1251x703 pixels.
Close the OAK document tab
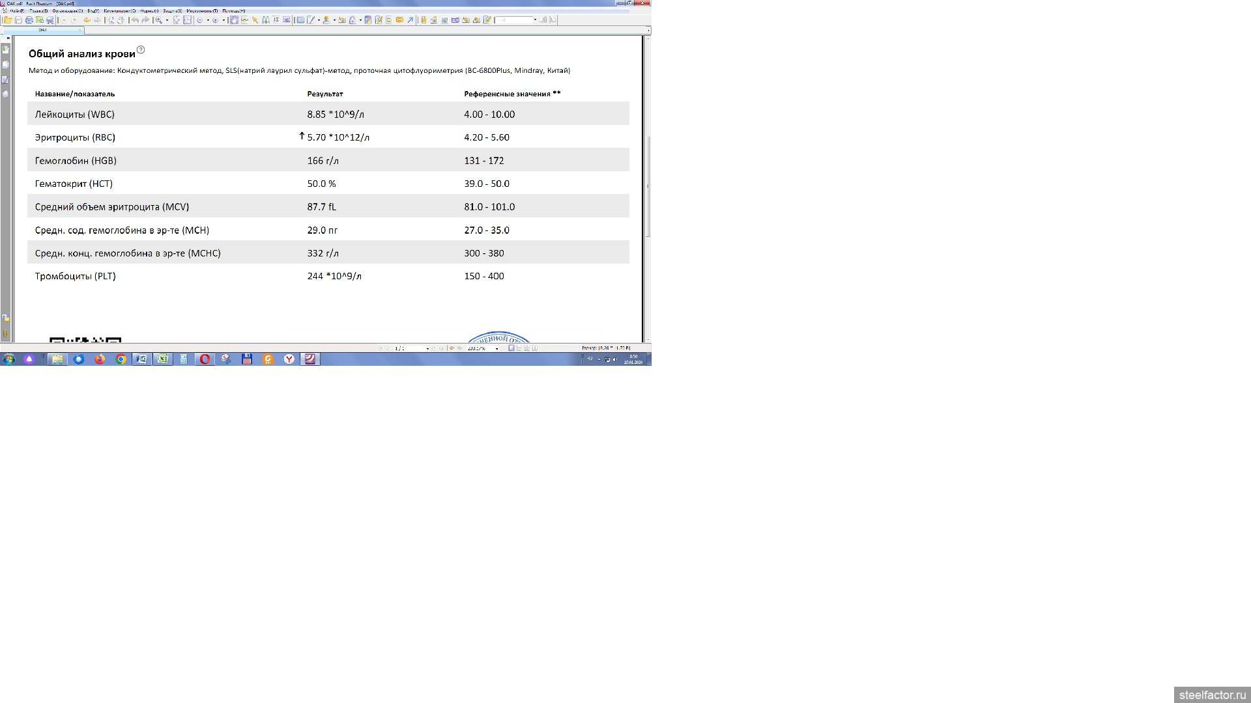[79, 30]
